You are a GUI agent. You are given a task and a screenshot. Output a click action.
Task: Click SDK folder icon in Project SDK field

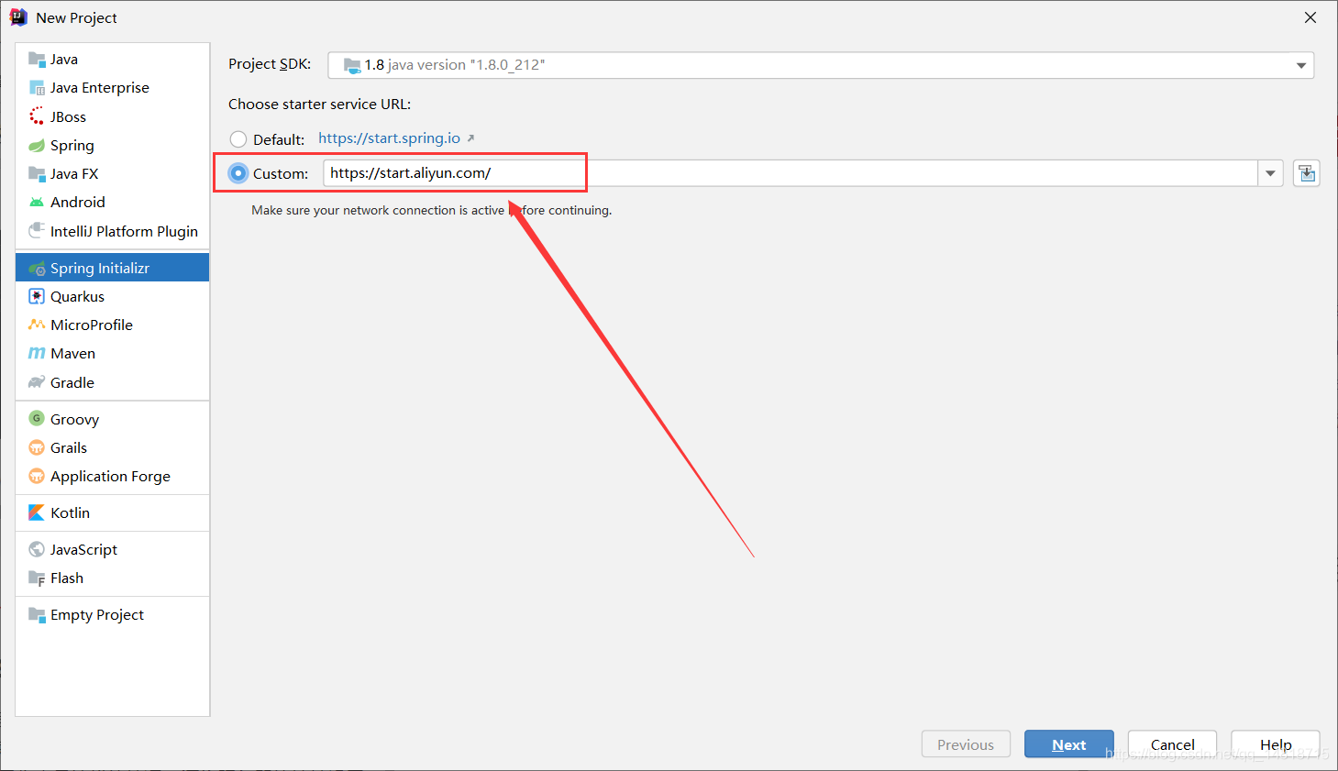click(x=351, y=65)
